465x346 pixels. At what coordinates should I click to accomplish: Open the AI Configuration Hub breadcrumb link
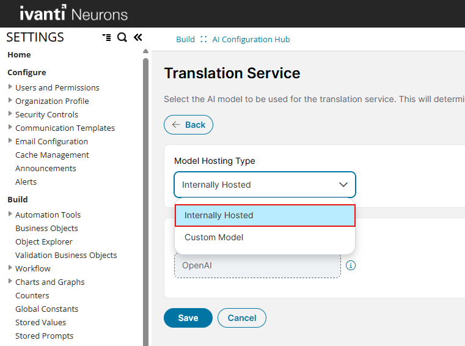251,39
